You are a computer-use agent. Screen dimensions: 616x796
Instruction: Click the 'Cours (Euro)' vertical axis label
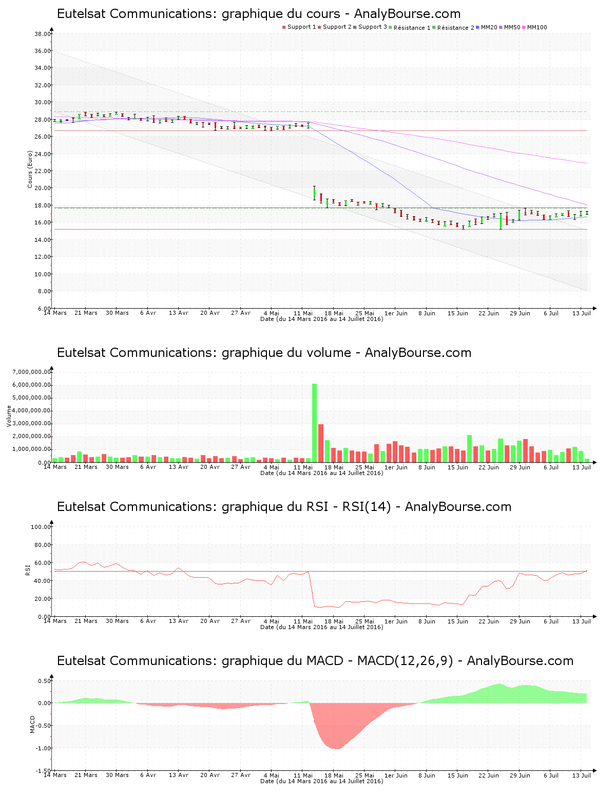pyautogui.click(x=30, y=169)
